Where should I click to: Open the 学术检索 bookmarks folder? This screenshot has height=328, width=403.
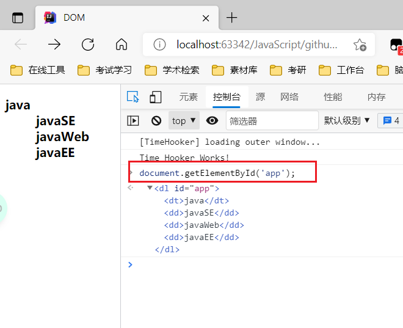pyautogui.click(x=172, y=70)
